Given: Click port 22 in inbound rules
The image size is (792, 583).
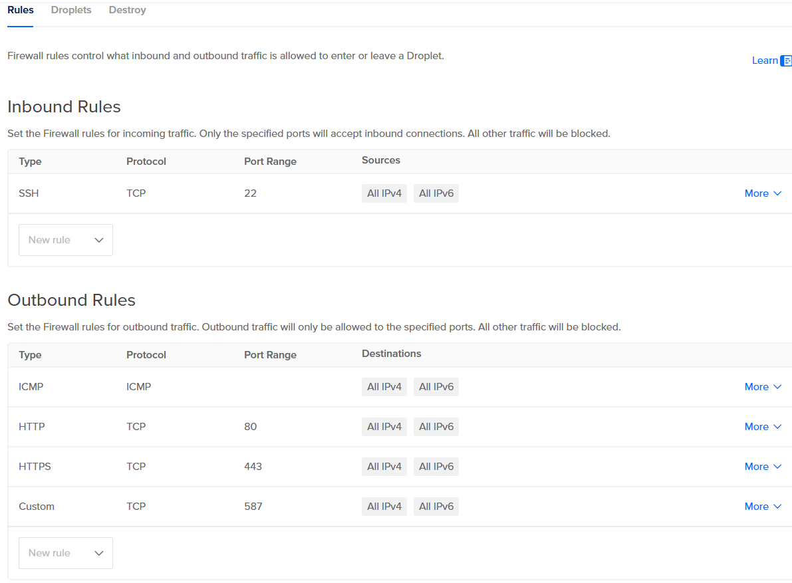Looking at the screenshot, I should point(251,193).
